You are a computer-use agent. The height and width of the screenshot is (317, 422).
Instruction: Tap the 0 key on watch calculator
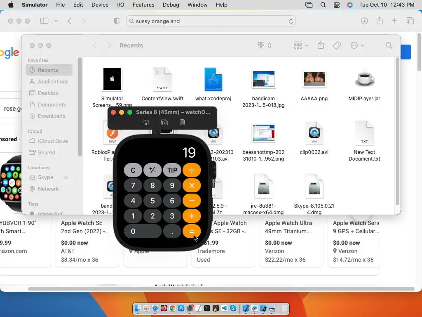(x=143, y=231)
